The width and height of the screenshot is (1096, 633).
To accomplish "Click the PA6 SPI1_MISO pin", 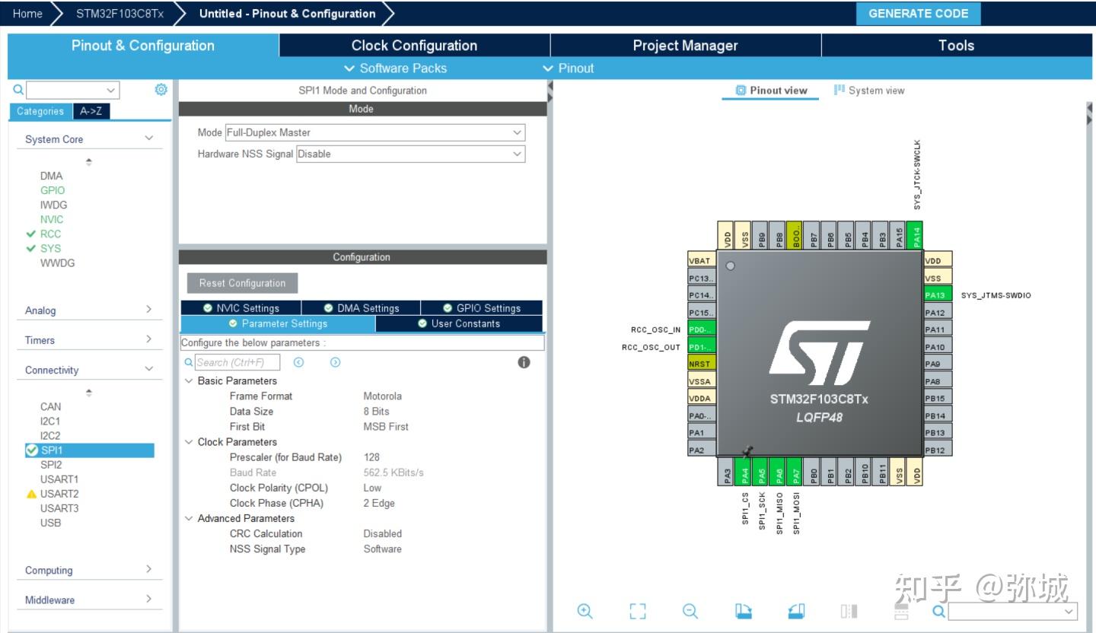I will pyautogui.click(x=779, y=472).
